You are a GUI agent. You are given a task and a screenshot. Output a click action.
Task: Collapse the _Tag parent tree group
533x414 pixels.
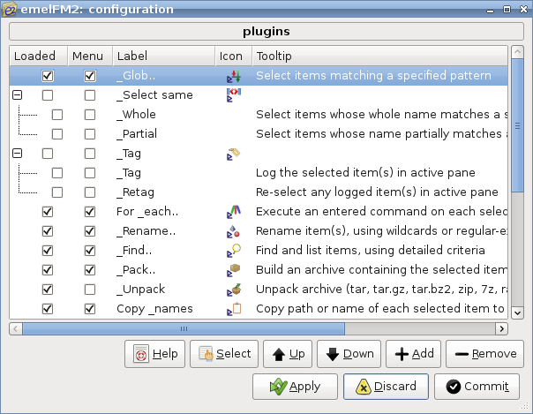tap(18, 154)
